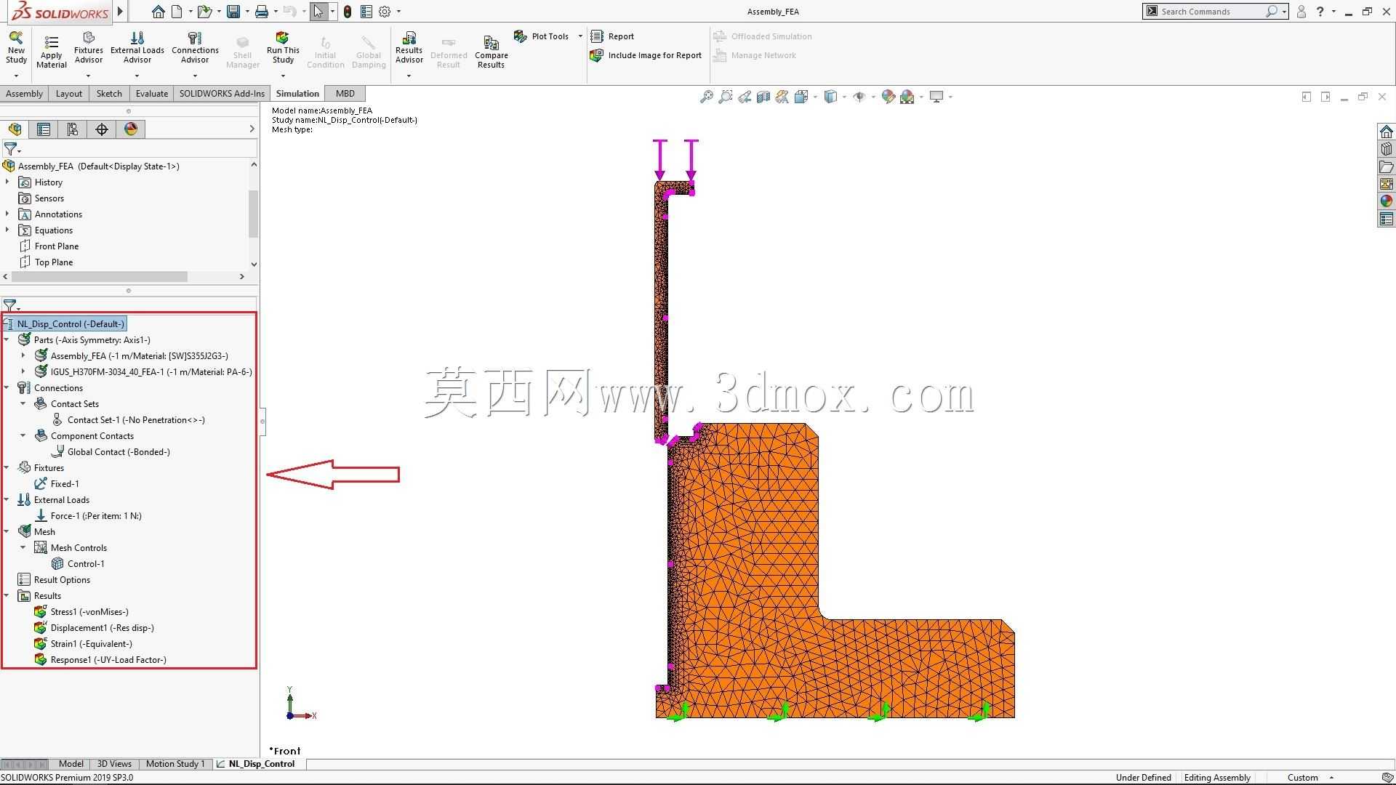Screen dimensions: 1396x785
Task: Open the Fixtures Advisor tool
Action: pos(89,49)
